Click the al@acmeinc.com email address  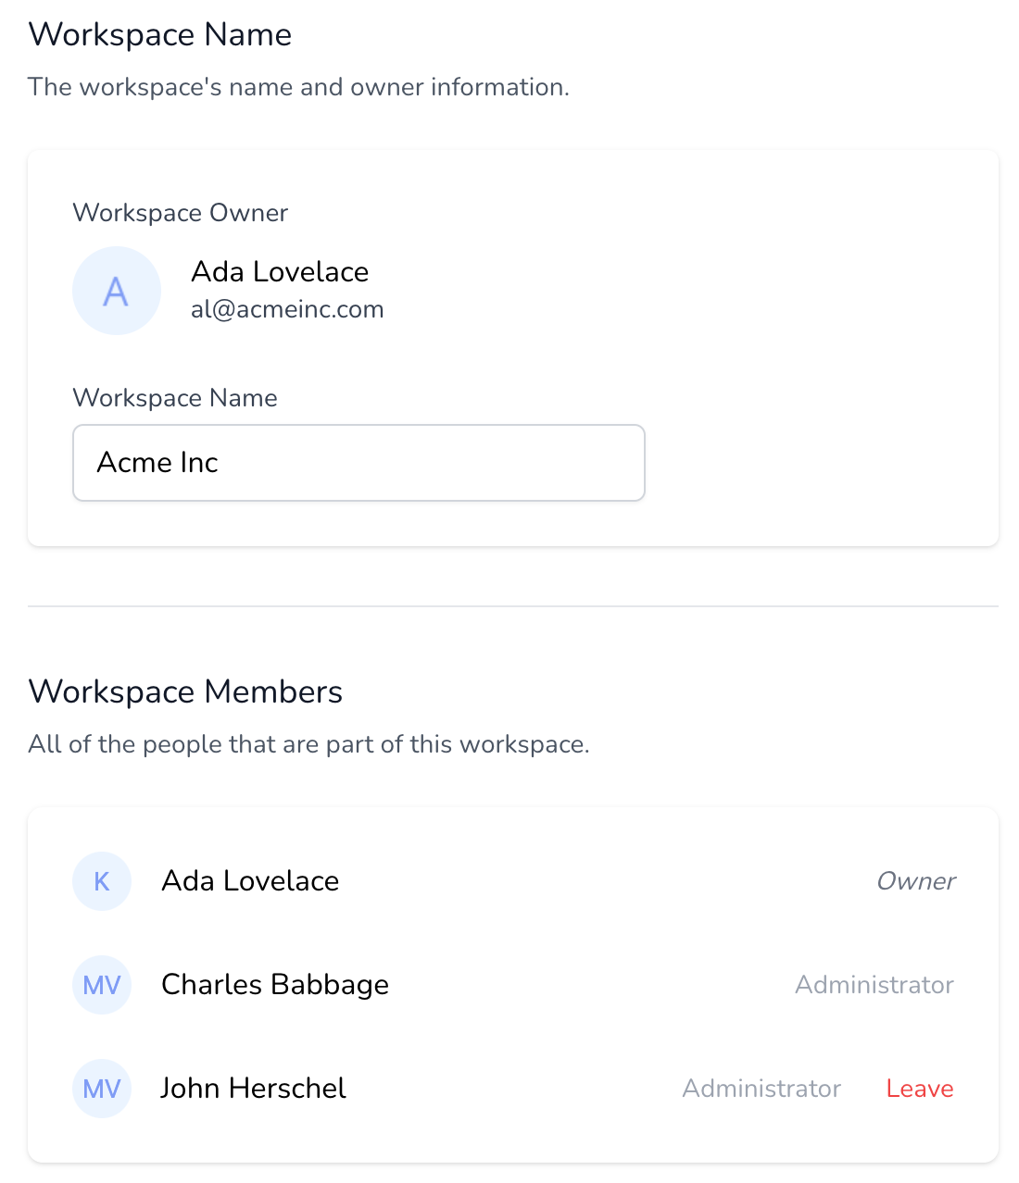[x=287, y=309]
